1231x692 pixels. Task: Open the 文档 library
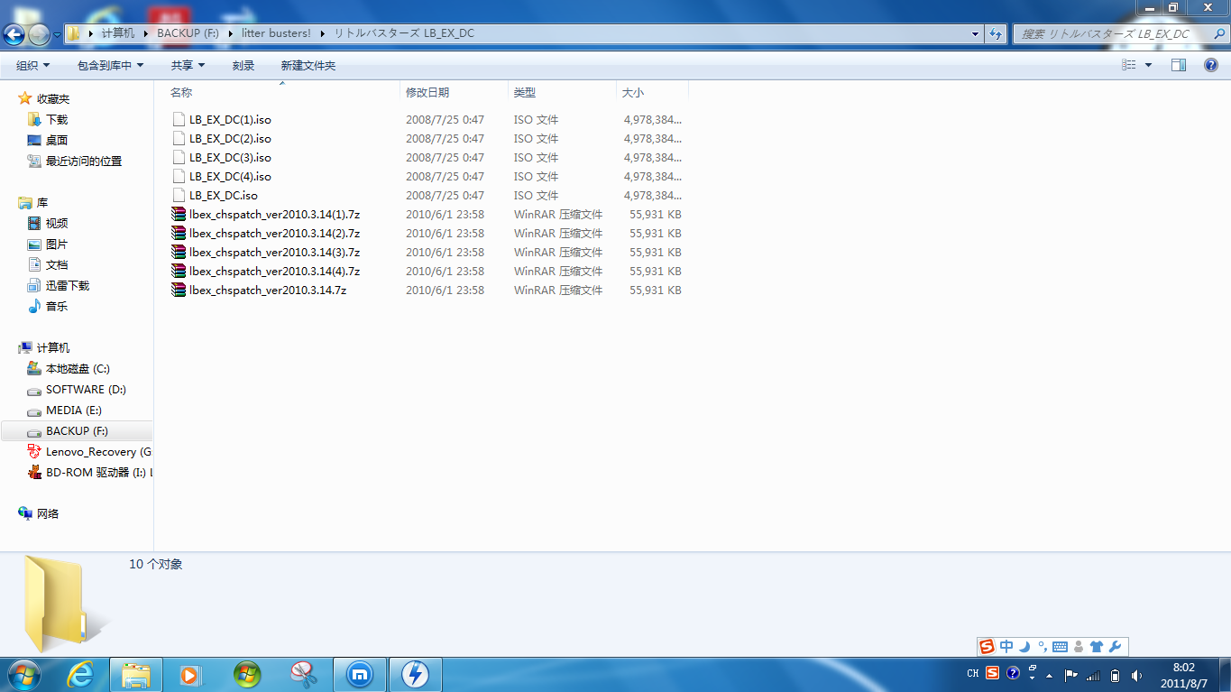pos(57,264)
